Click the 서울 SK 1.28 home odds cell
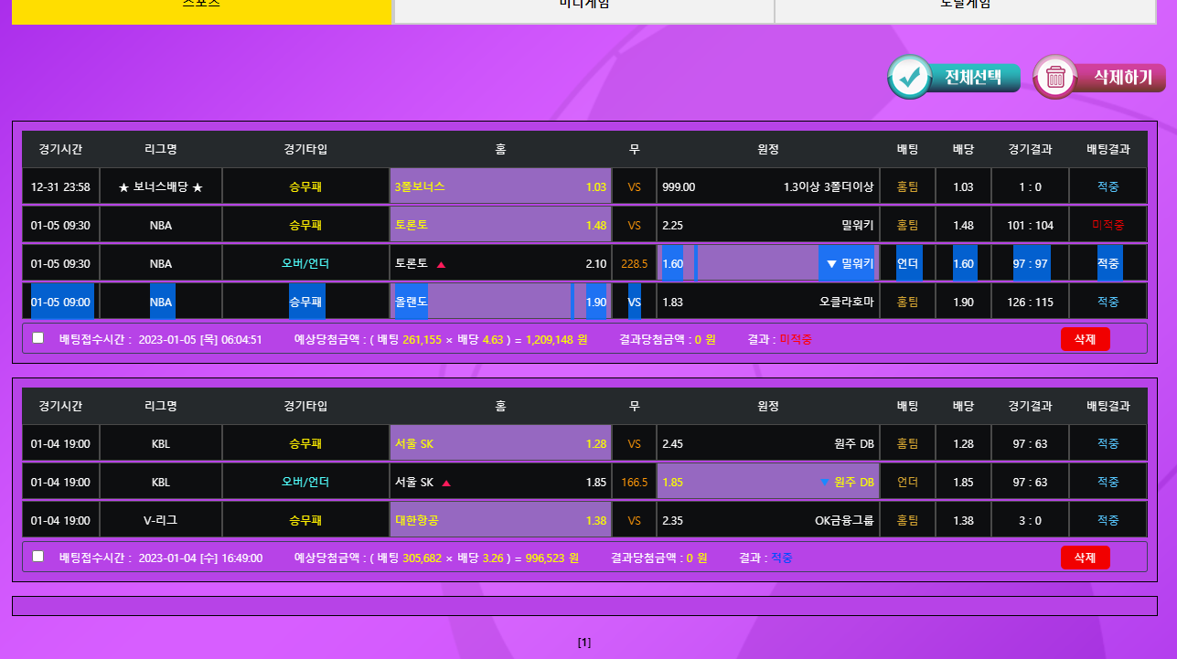This screenshot has width=1177, height=659. coord(500,444)
